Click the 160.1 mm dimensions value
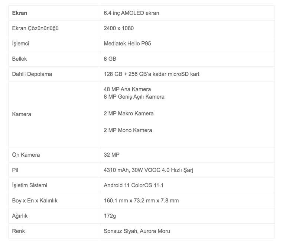This screenshot has height=246, width=286. click(141, 201)
